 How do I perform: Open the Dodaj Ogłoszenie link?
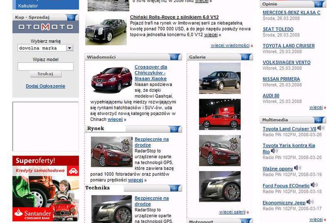click(x=45, y=86)
